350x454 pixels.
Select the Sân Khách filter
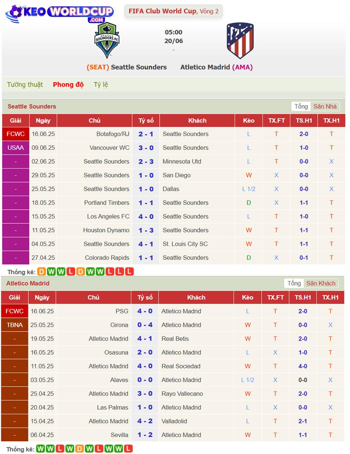pyautogui.click(x=321, y=283)
